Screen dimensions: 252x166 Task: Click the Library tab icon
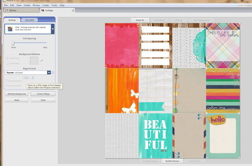(6, 10)
